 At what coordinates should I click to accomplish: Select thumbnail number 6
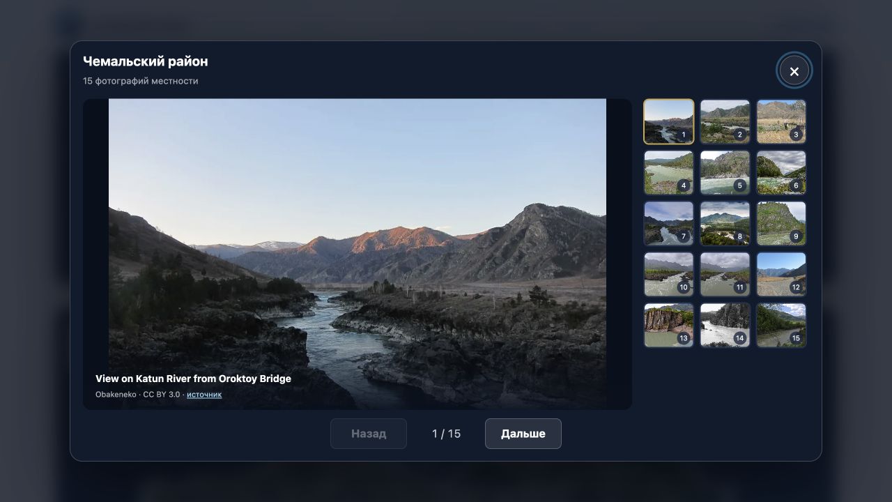pyautogui.click(x=781, y=172)
